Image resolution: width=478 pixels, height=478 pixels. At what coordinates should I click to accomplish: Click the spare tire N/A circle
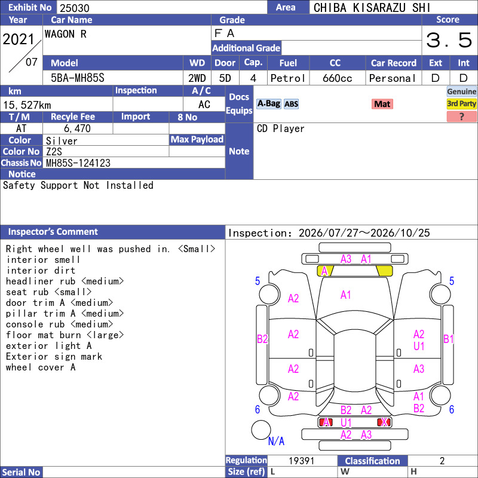coord(261,430)
